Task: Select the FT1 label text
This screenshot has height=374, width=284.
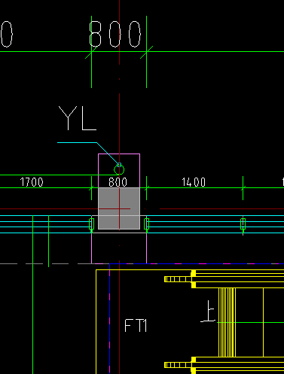Action: click(x=136, y=326)
